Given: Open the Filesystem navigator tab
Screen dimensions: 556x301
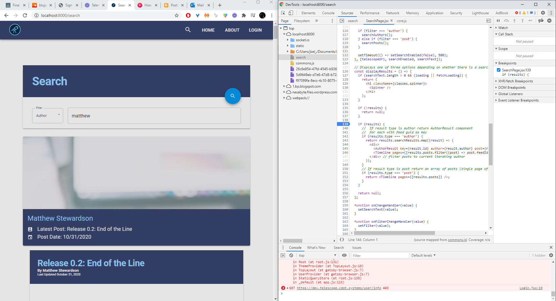Looking at the screenshot, I should (302, 21).
